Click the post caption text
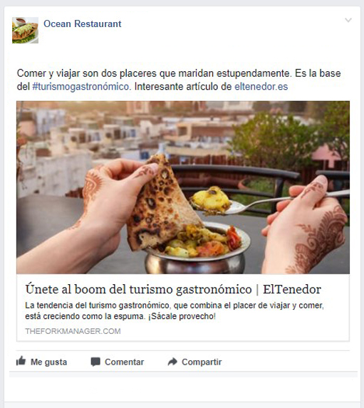 point(179,80)
